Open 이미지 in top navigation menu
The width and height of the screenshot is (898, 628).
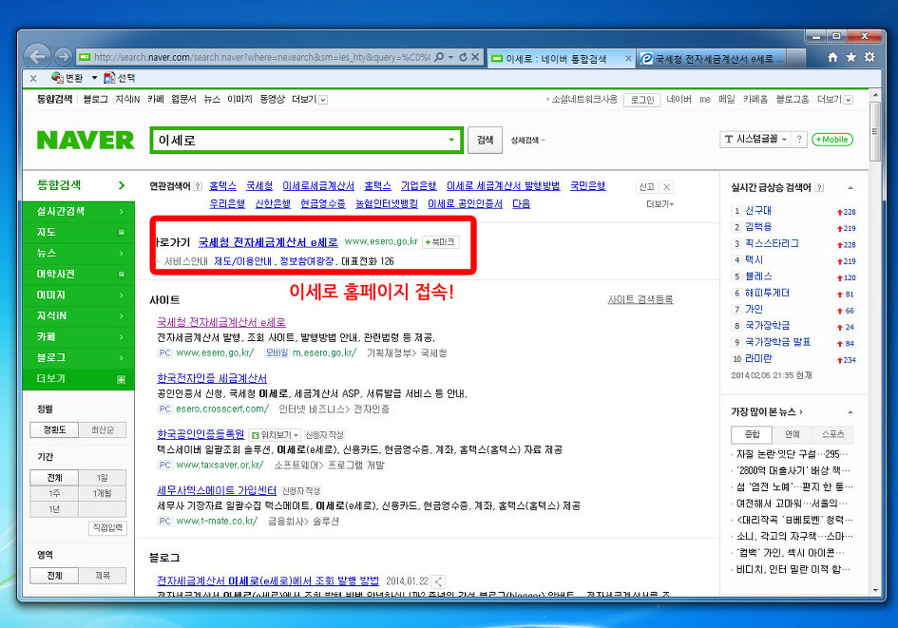(x=239, y=99)
